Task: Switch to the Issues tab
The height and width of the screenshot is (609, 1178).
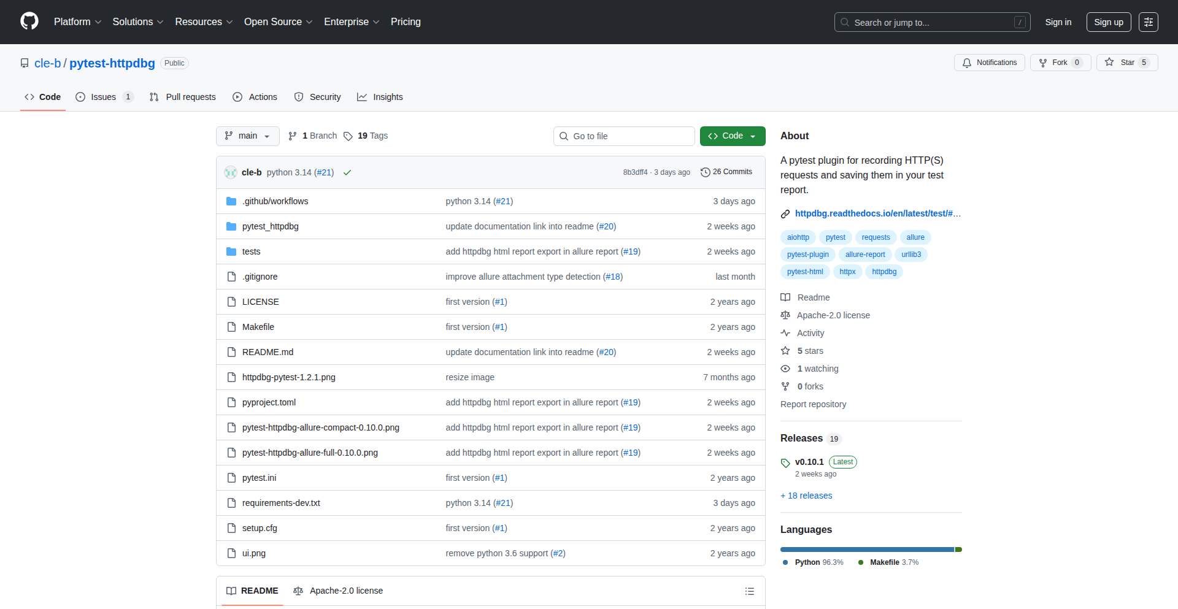Action: pyautogui.click(x=103, y=97)
